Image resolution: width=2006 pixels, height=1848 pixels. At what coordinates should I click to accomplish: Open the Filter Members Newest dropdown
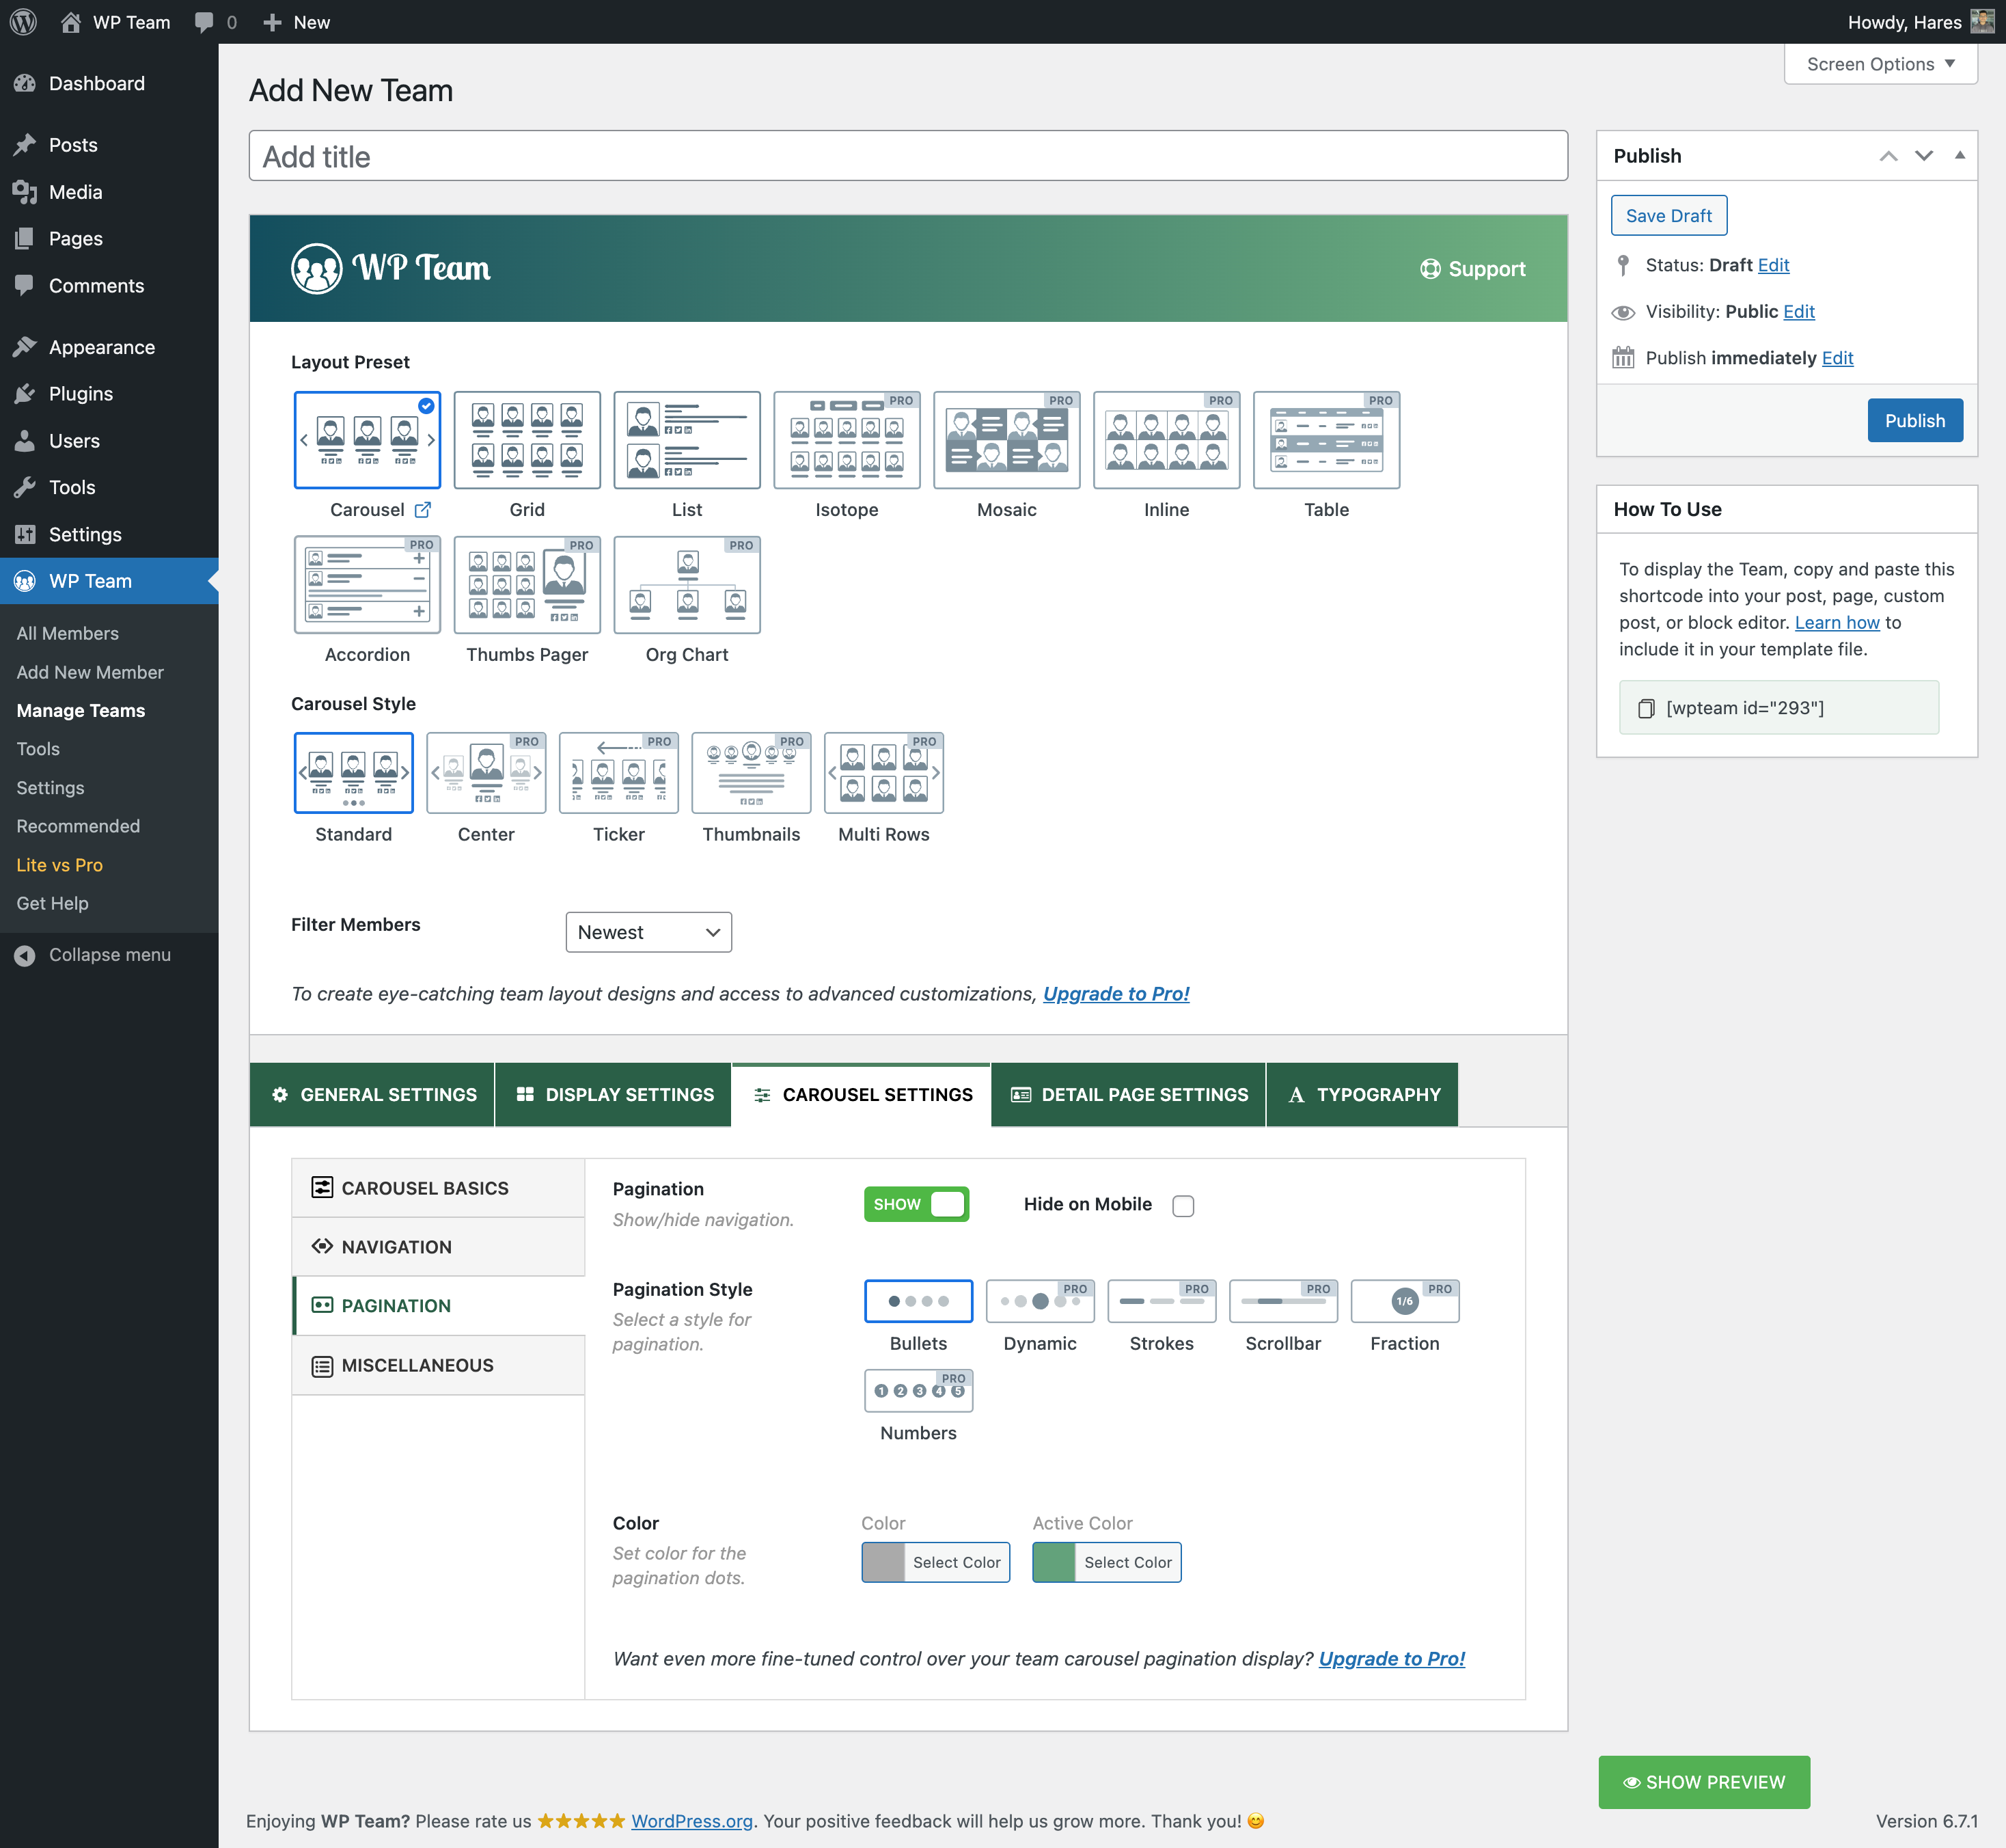coord(648,932)
